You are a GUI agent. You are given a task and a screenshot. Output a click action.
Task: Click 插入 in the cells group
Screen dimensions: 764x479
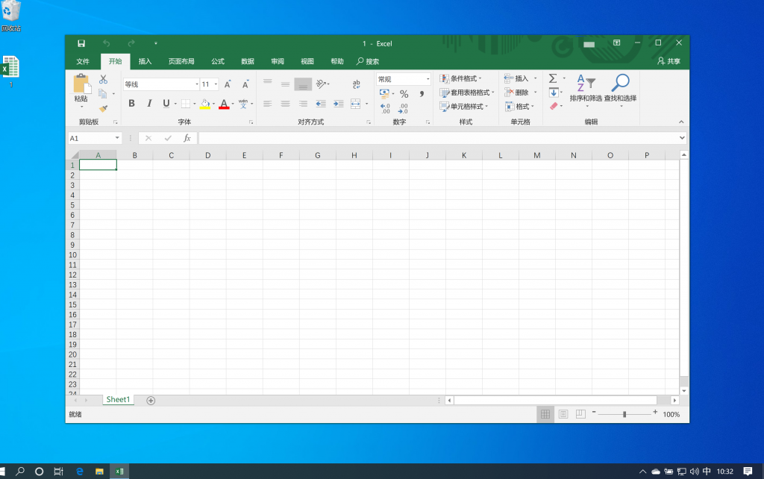click(516, 78)
